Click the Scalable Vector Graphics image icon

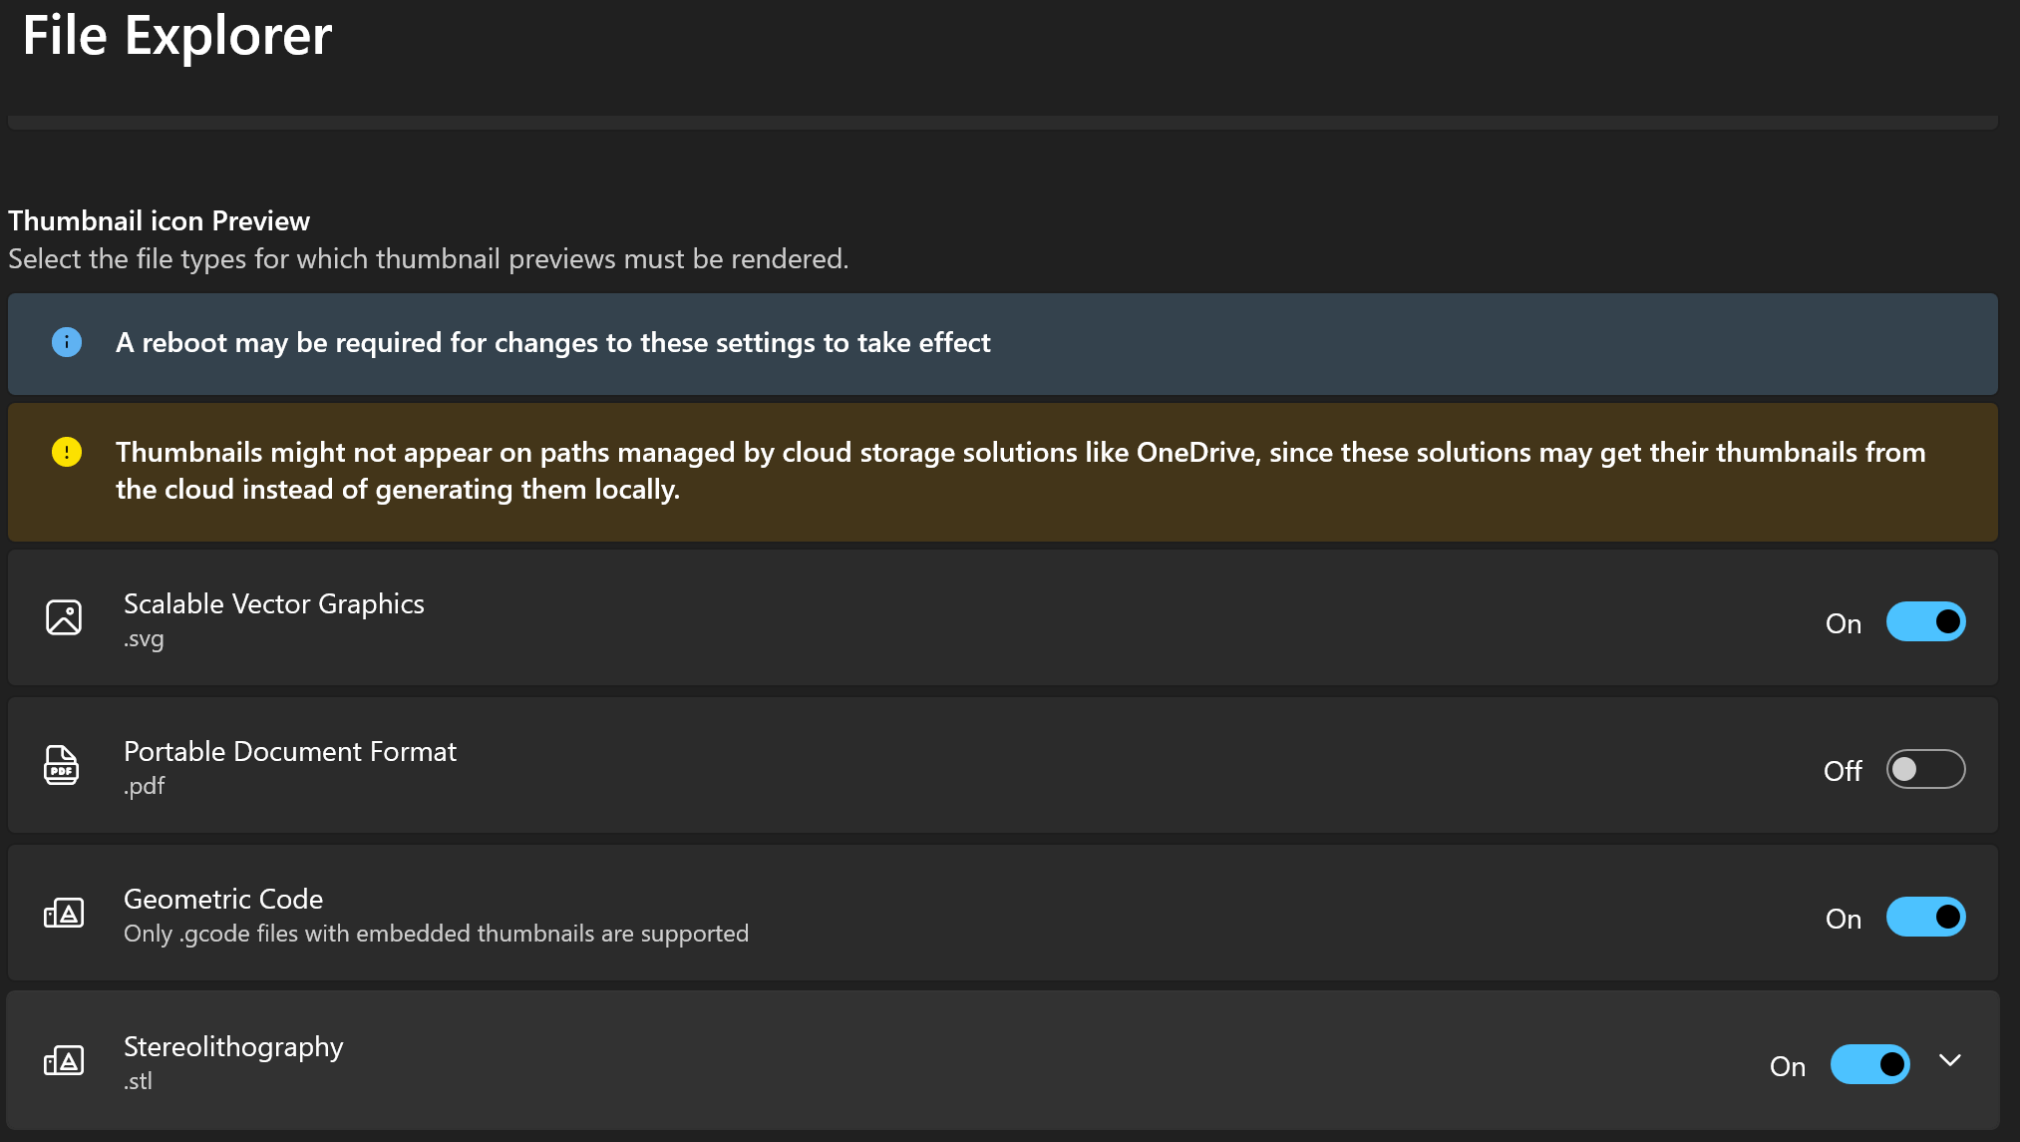click(64, 618)
